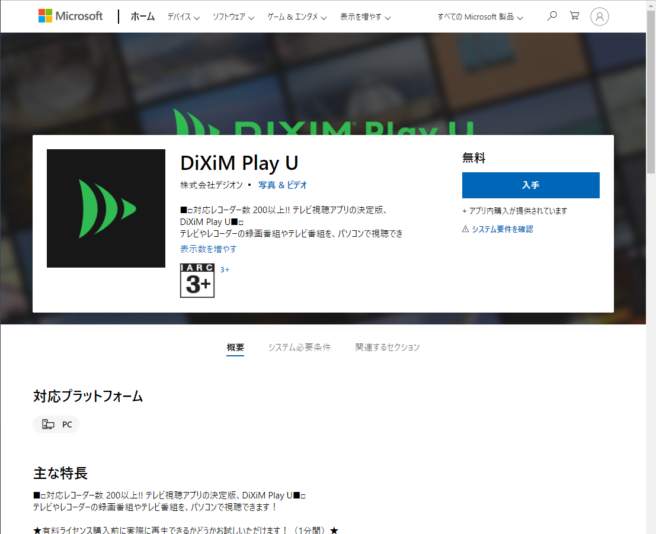The image size is (656, 534).
Task: Click the Microsoft logo
Action: (x=70, y=16)
